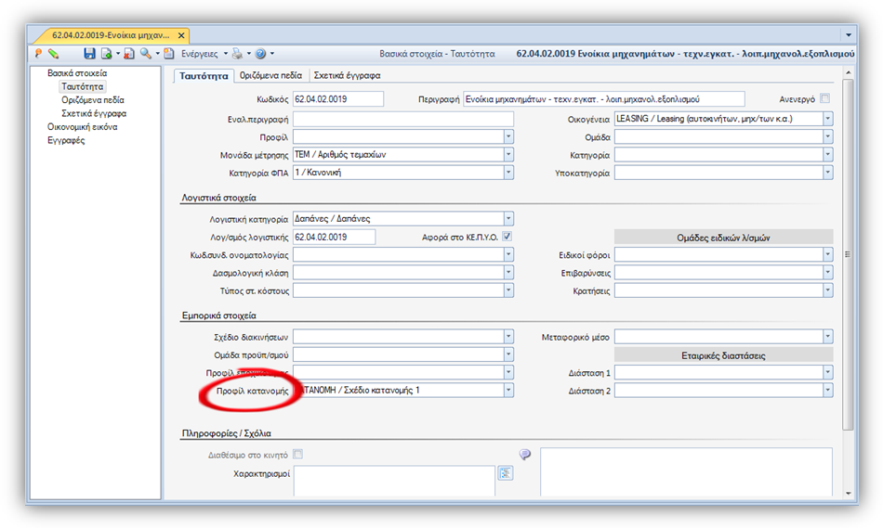Viewport: 883px width, 528px height.
Task: Open the Προφίλ κατανομής dropdown arrow
Action: [507, 390]
